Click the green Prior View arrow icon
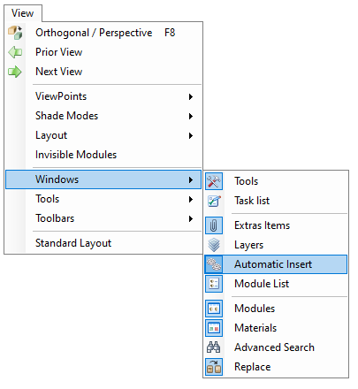 point(15,52)
